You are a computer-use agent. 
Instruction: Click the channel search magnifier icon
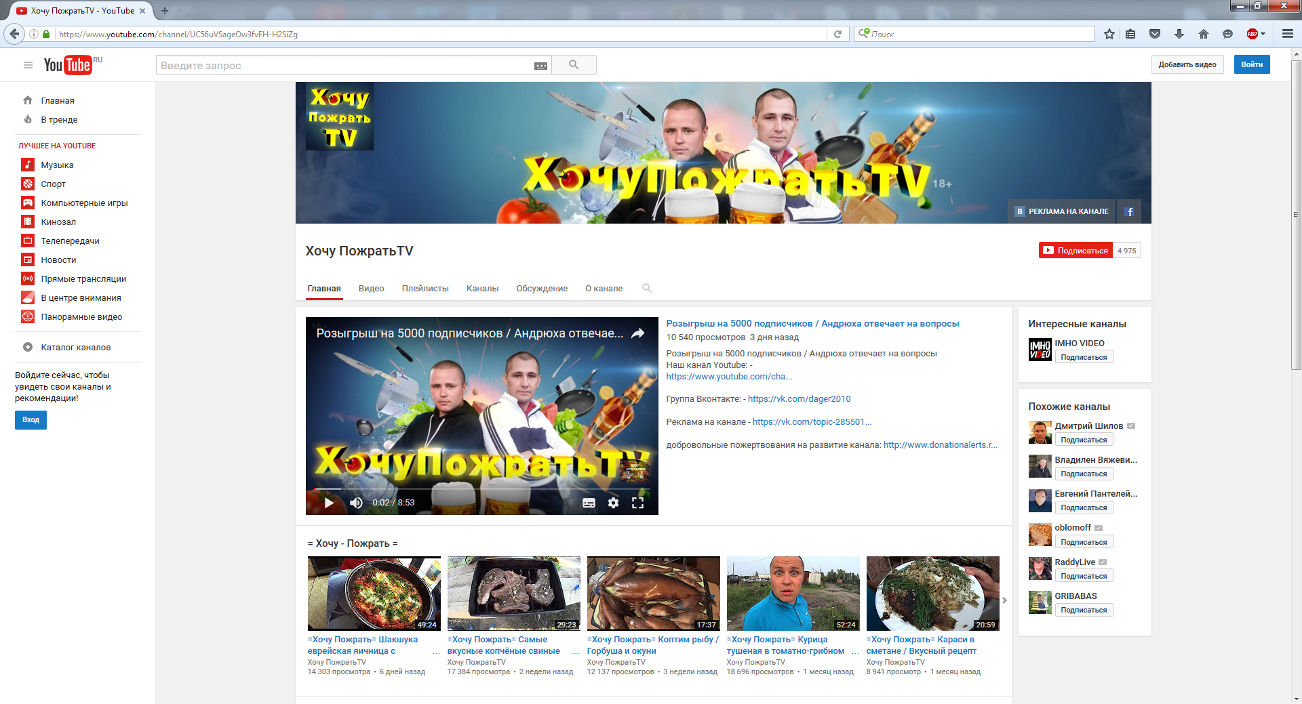647,288
